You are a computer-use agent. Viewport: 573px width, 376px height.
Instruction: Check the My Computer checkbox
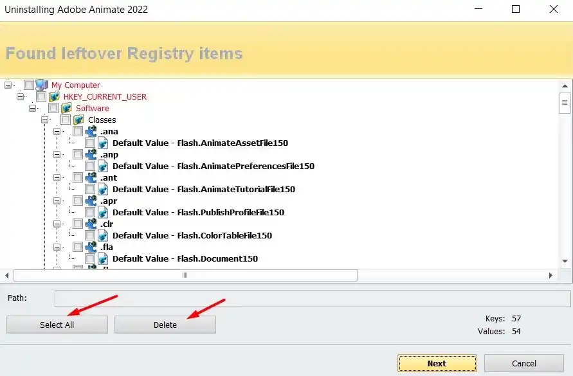click(x=29, y=85)
